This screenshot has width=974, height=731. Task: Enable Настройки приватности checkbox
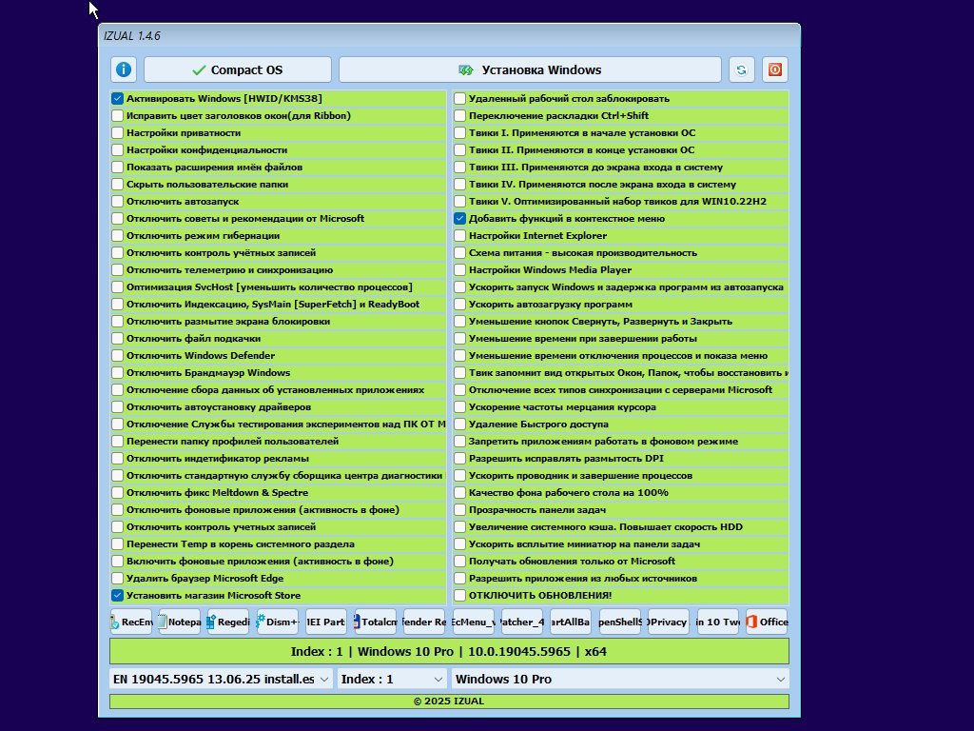pos(117,132)
